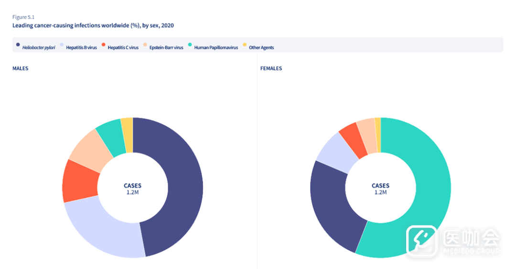
Task: Select the Epstein-Barr virus legend label
Action: point(166,48)
